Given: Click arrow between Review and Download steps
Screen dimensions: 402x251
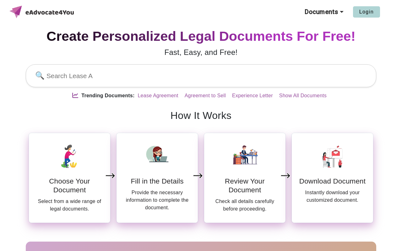Looking at the screenshot, I should 285,176.
